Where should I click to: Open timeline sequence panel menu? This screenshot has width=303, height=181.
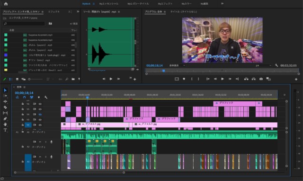24,87
